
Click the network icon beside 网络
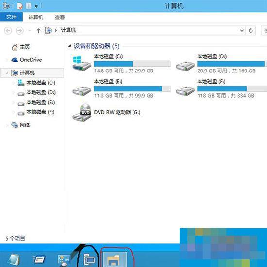15,125
